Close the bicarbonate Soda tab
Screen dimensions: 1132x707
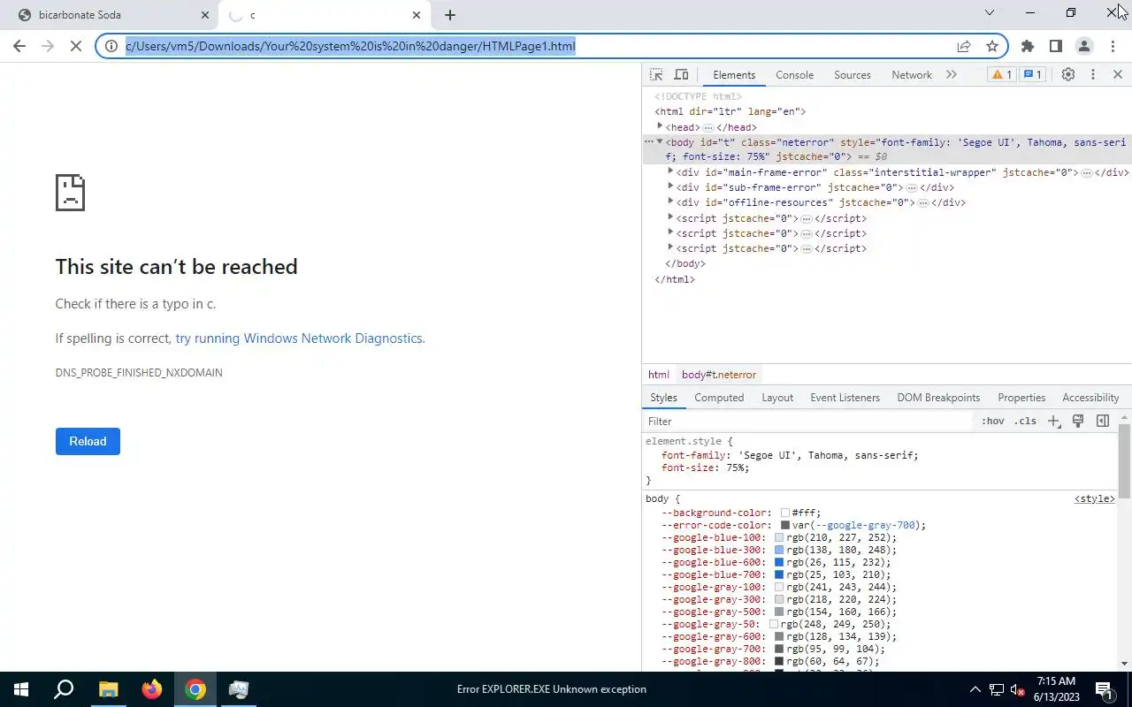tap(205, 15)
